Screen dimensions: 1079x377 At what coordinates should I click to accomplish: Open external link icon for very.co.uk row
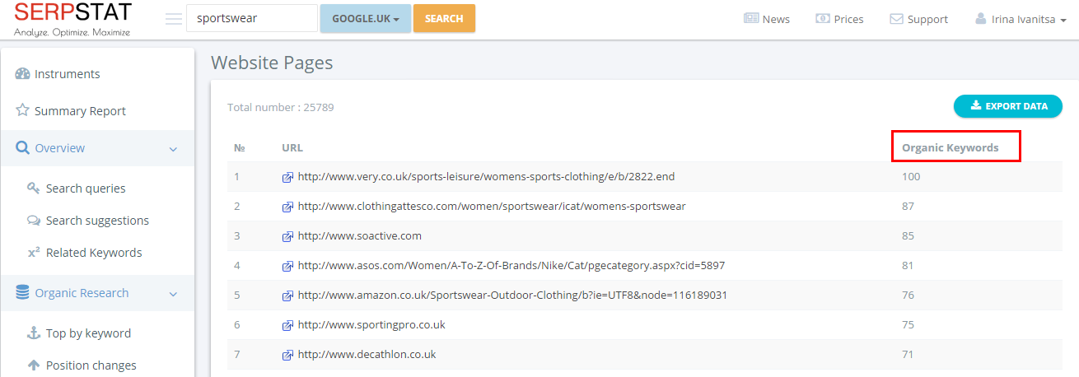click(287, 177)
